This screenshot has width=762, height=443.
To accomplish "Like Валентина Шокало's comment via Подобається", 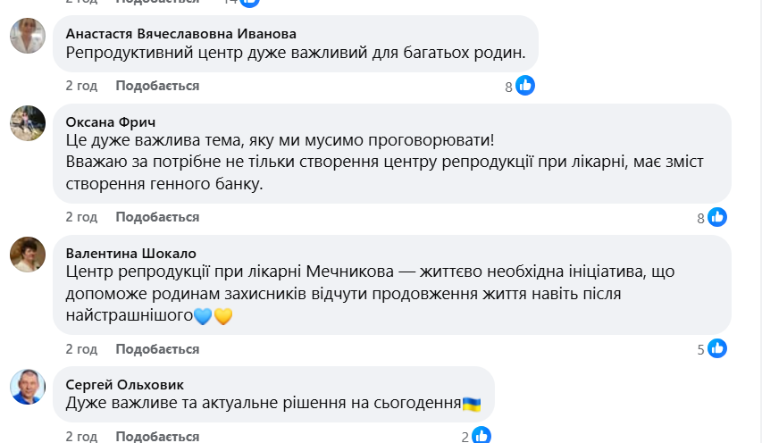I will (x=157, y=348).
